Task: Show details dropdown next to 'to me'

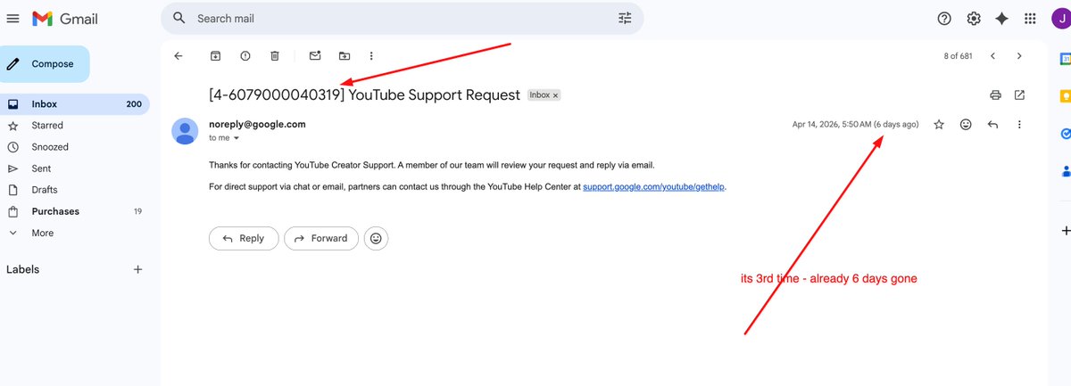Action: click(x=237, y=138)
